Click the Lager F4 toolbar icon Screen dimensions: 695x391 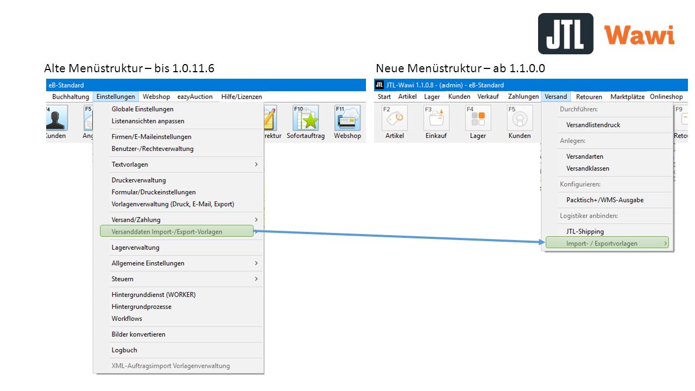click(478, 118)
